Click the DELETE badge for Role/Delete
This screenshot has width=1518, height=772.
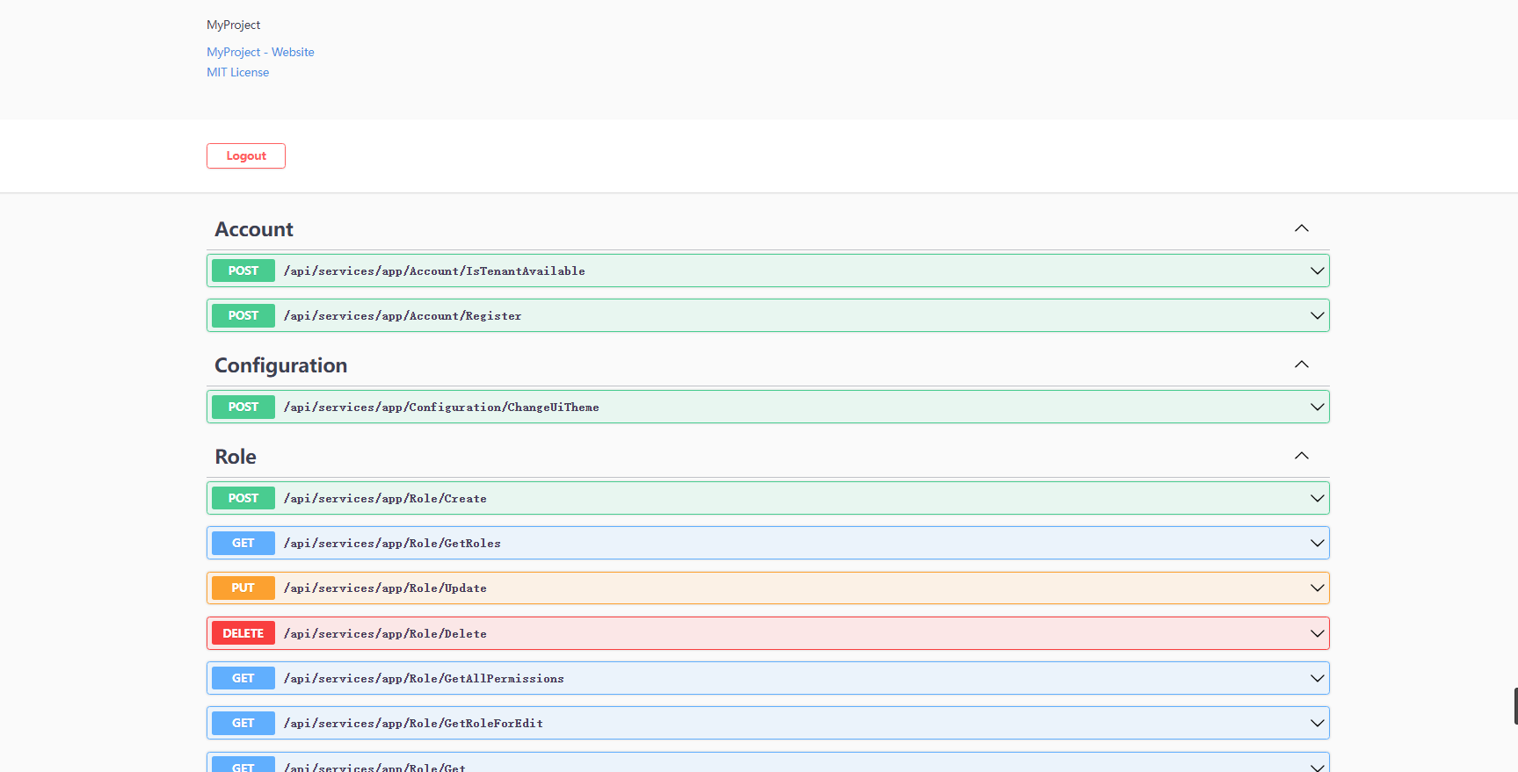coord(243,633)
